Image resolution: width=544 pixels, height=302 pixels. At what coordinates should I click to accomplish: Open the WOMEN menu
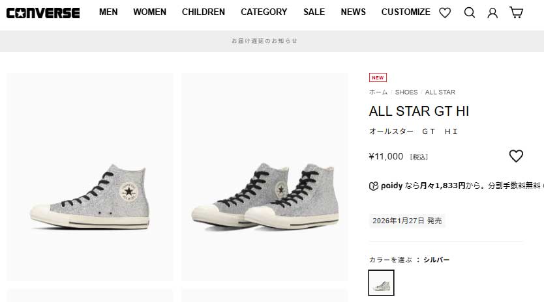point(149,12)
